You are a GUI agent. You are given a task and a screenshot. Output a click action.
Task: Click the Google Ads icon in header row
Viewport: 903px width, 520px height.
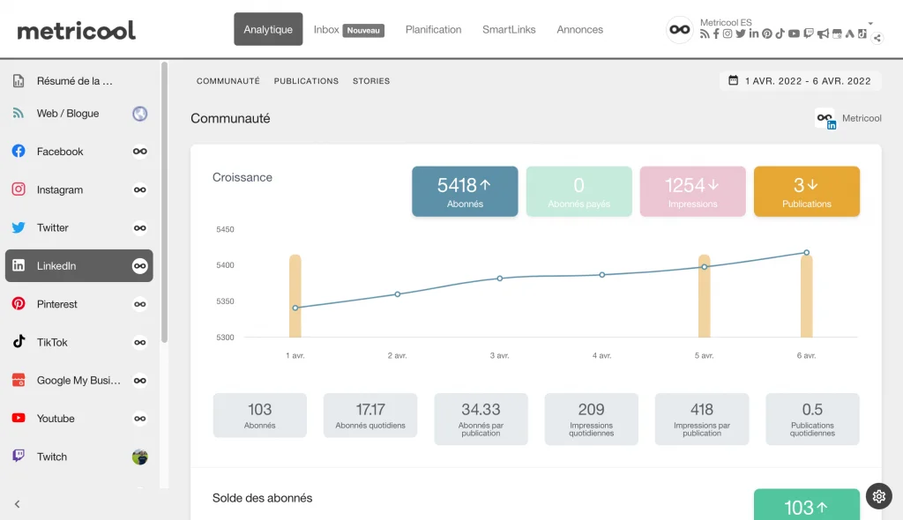tap(849, 34)
